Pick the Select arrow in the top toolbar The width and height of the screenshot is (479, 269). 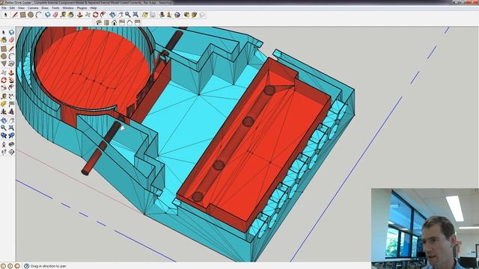pos(5,15)
